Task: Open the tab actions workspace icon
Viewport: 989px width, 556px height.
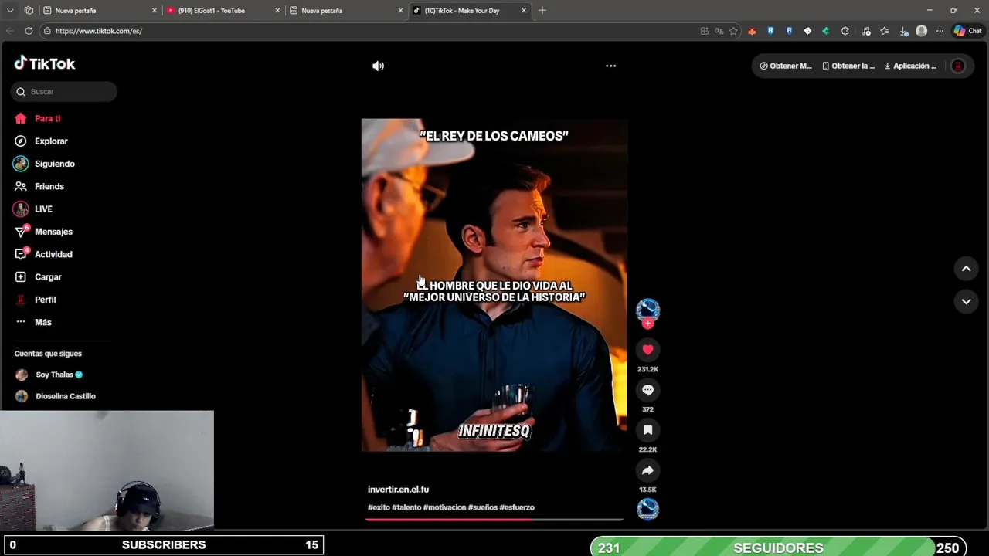Action: tap(29, 11)
